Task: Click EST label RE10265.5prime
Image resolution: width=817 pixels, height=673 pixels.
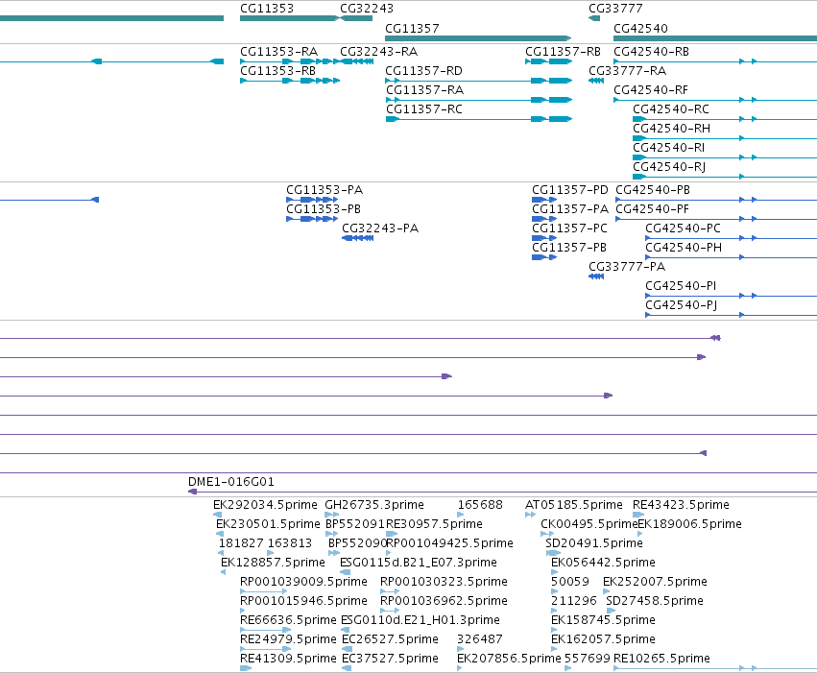Action: click(661, 660)
